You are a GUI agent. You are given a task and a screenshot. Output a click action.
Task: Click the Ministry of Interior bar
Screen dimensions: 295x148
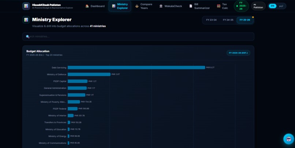(x=71, y=115)
